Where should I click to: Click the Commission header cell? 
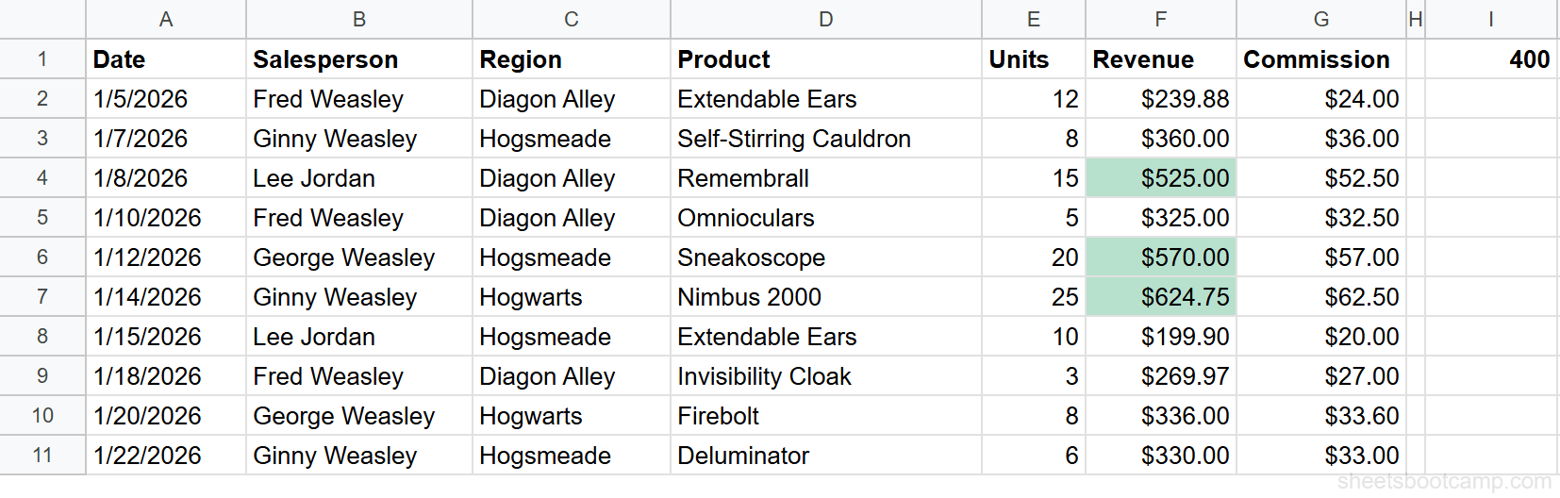pyautogui.click(x=1321, y=59)
